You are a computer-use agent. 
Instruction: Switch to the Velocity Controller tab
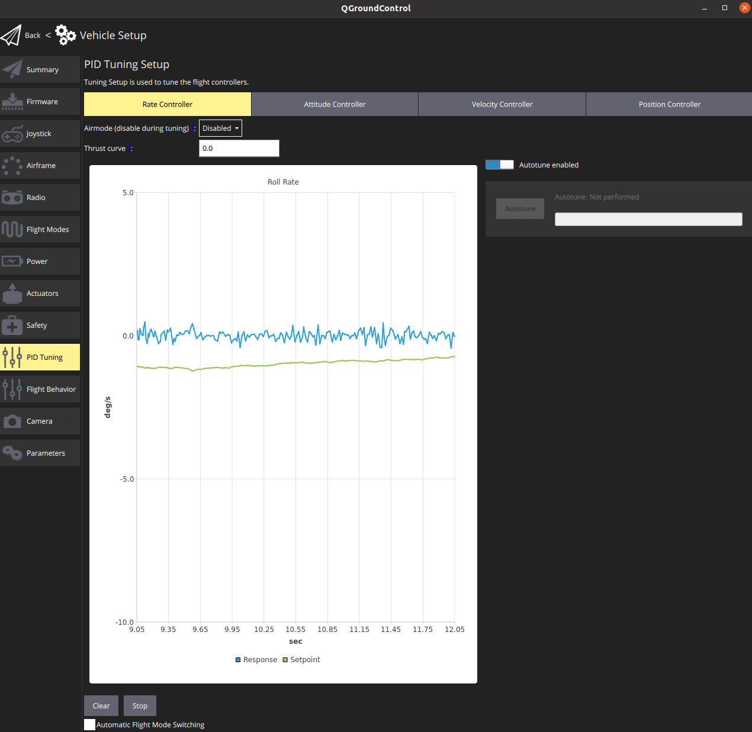pyautogui.click(x=502, y=104)
